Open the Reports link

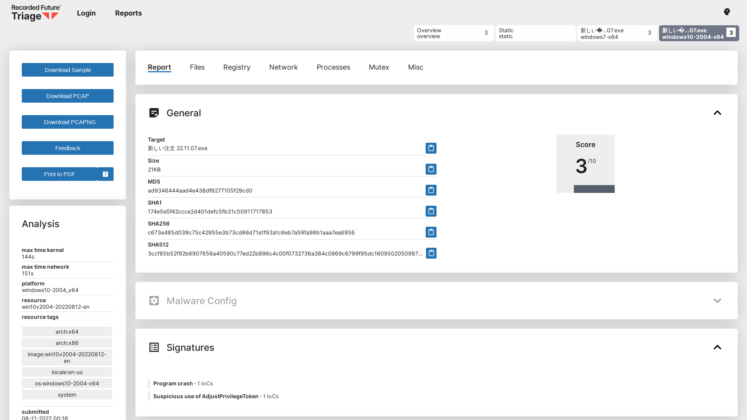click(x=128, y=13)
